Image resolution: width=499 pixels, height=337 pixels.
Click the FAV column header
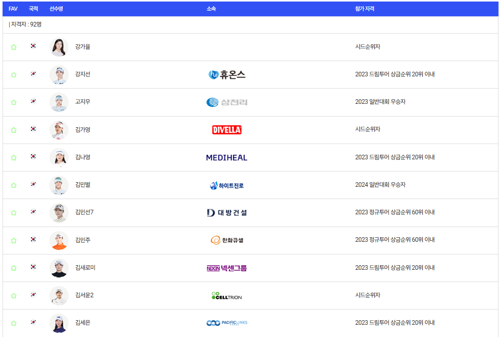click(x=13, y=9)
